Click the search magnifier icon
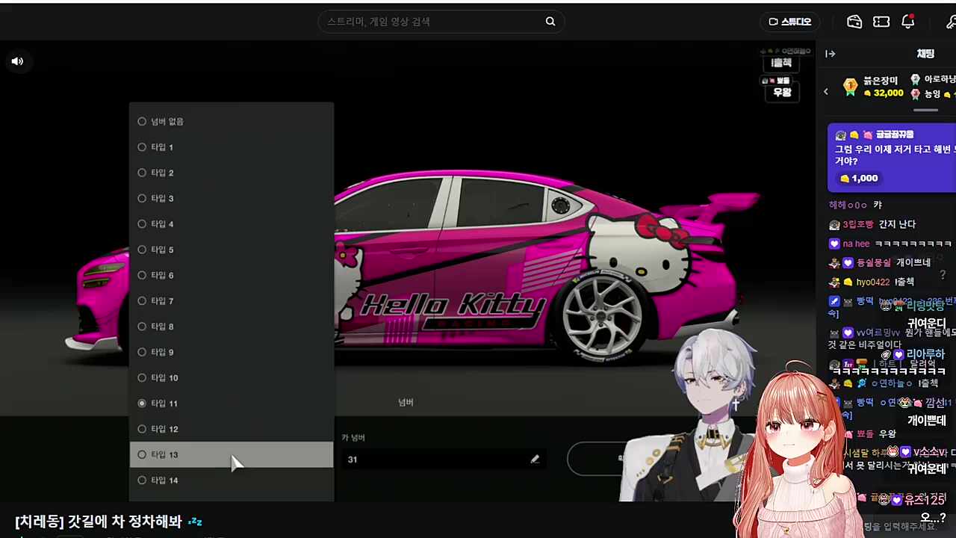This screenshot has width=956, height=538. (x=550, y=22)
